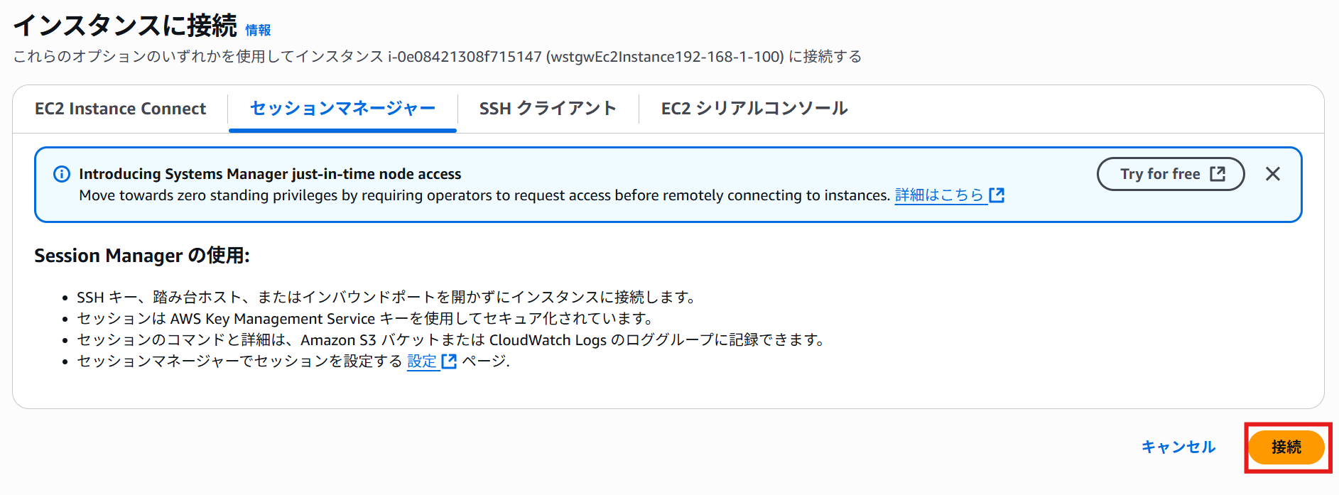Click the bullet mentioning CloudWatch Logs
This screenshot has height=495, width=1339.
[x=452, y=340]
